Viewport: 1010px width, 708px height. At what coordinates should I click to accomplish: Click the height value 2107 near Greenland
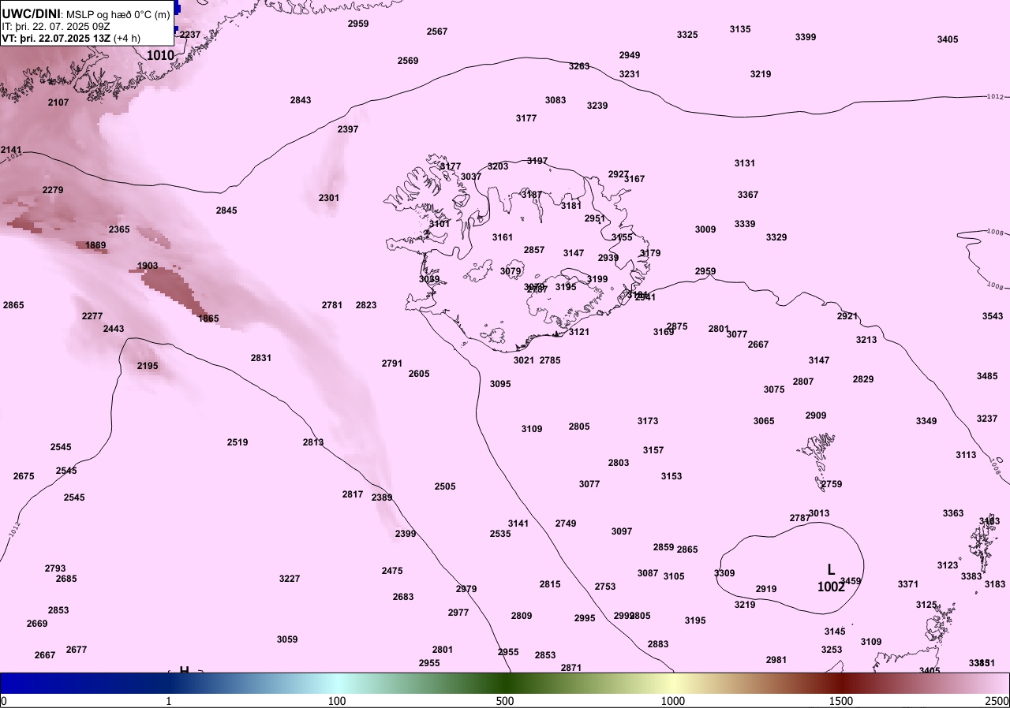(58, 102)
